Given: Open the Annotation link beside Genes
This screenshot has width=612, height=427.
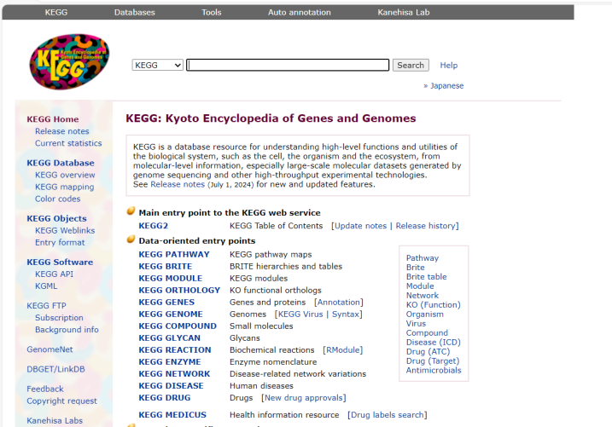Looking at the screenshot, I should tap(338, 303).
